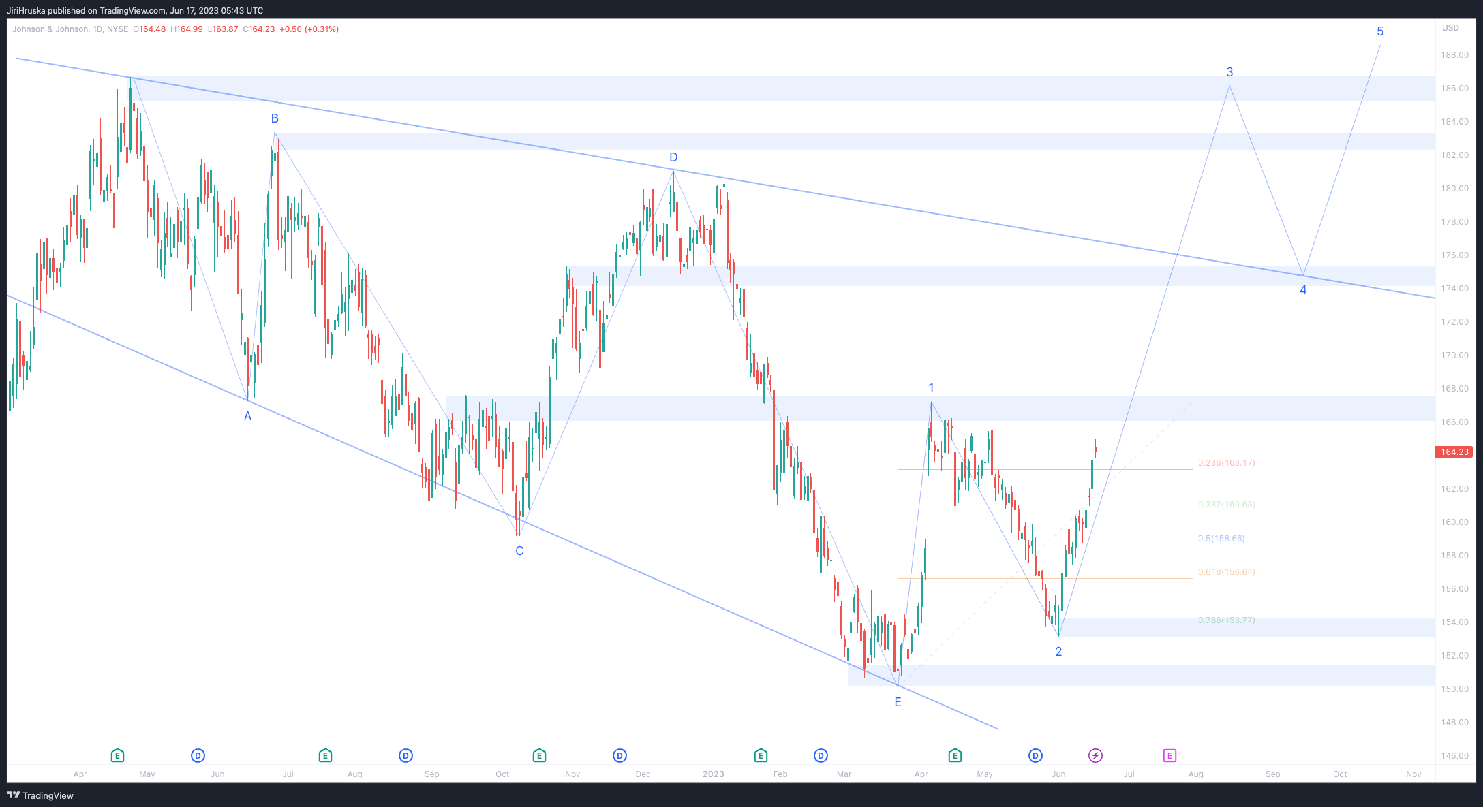1483x807 pixels.
Task: Click the dividend icon between November and December
Action: coord(620,755)
